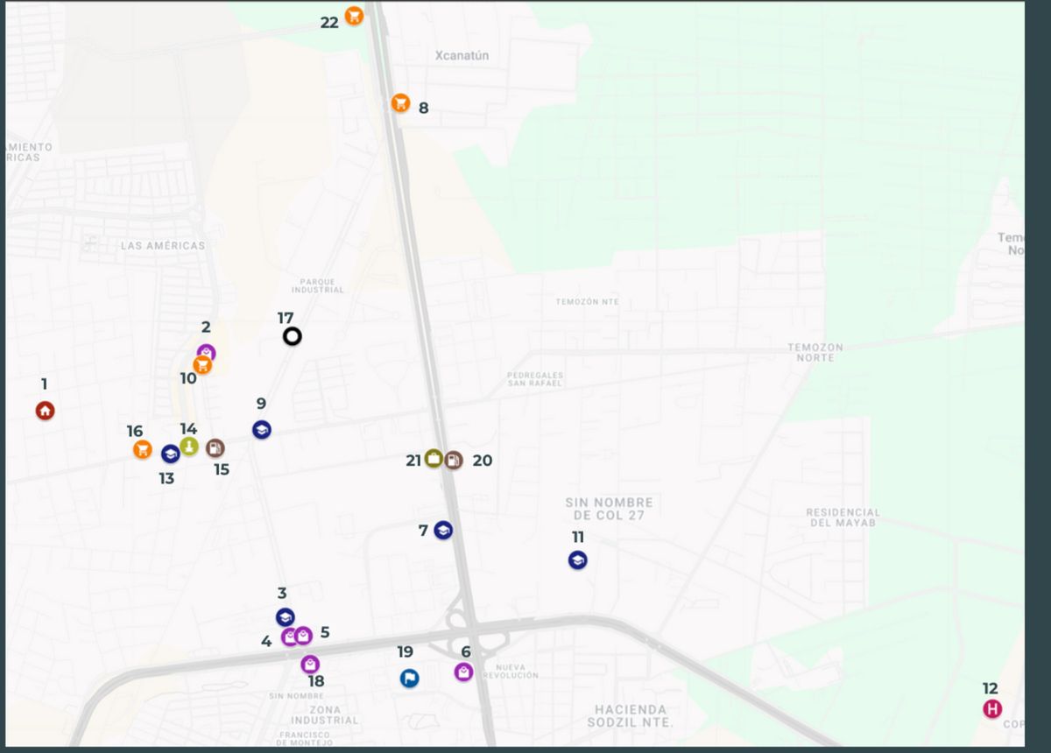Click the olive briefcase marker 21

434,459
